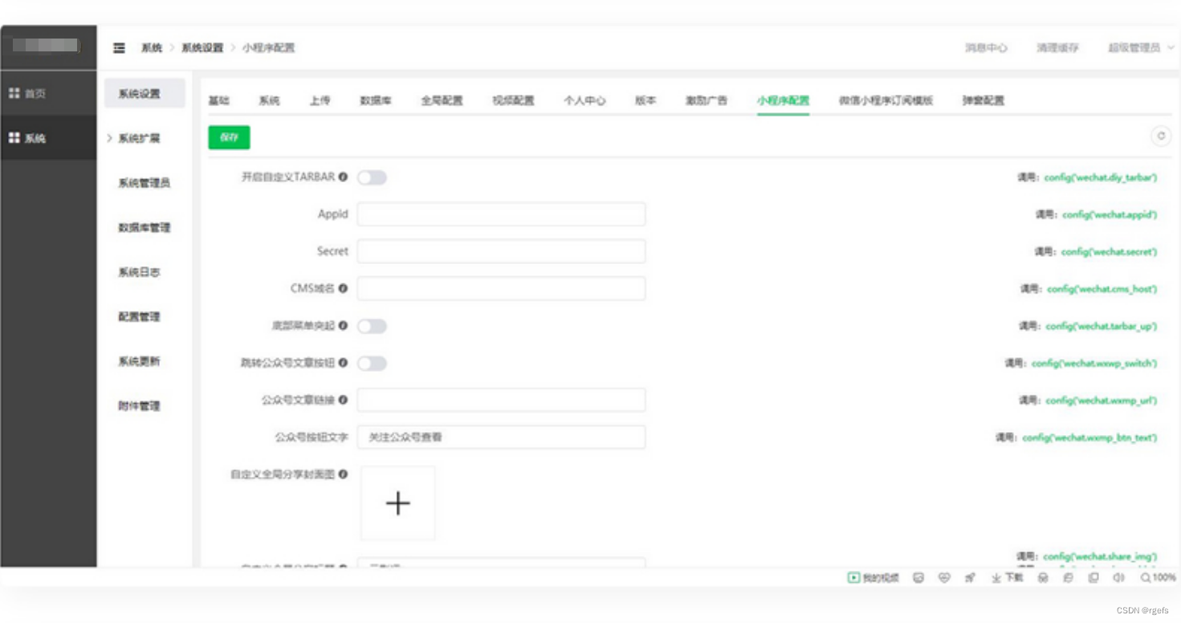Click config('wechat.wxmp_url') text

click(x=1102, y=401)
